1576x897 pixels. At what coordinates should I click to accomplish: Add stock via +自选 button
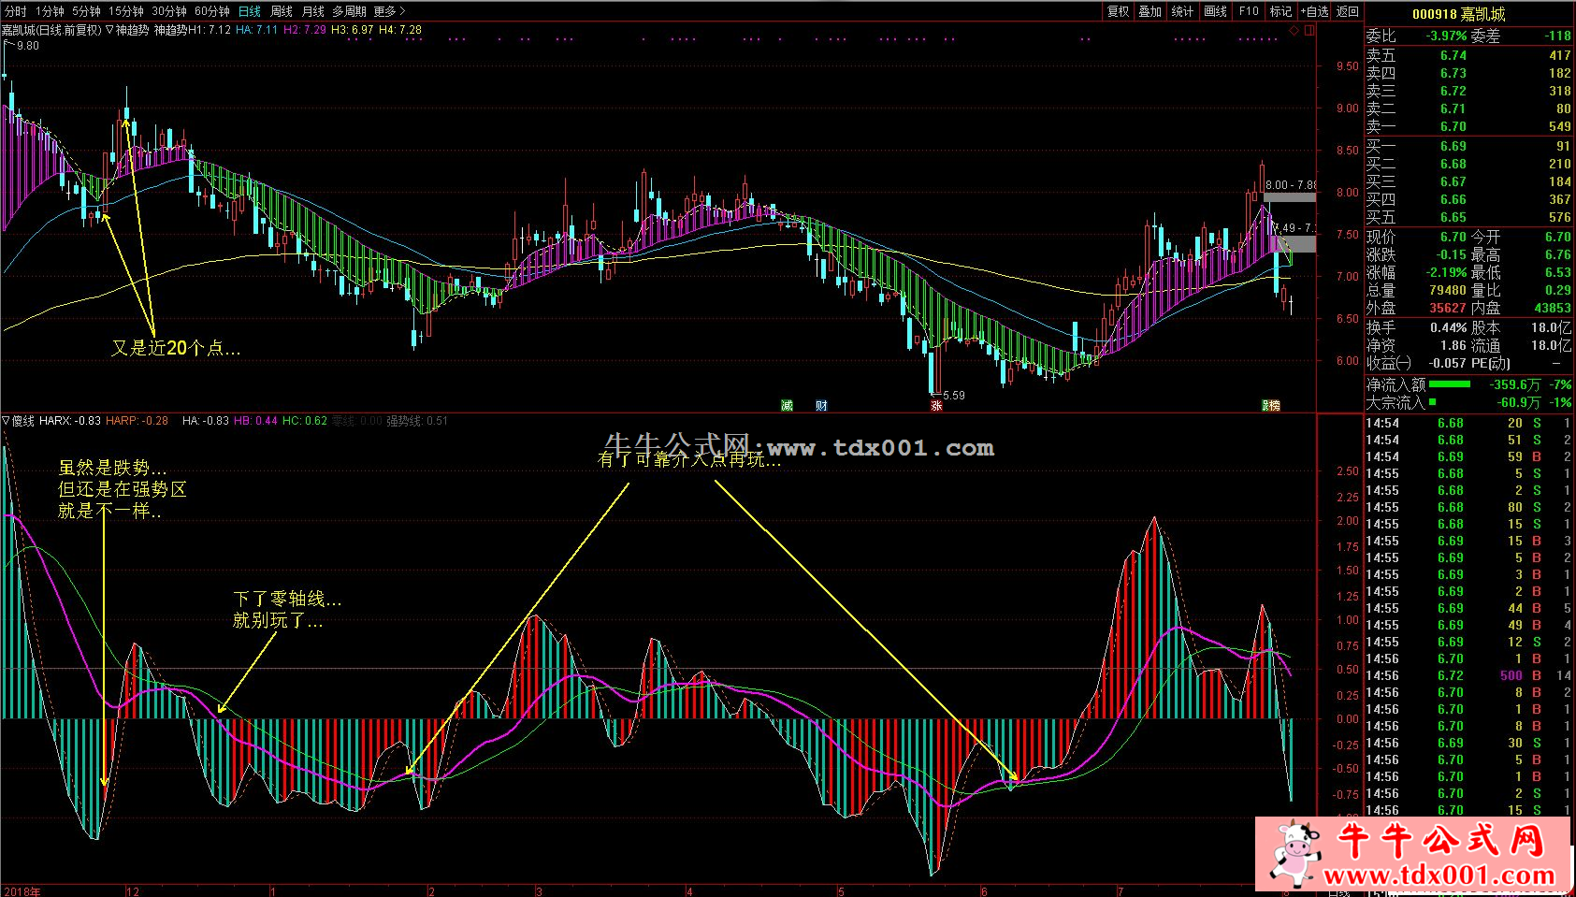point(1314,11)
